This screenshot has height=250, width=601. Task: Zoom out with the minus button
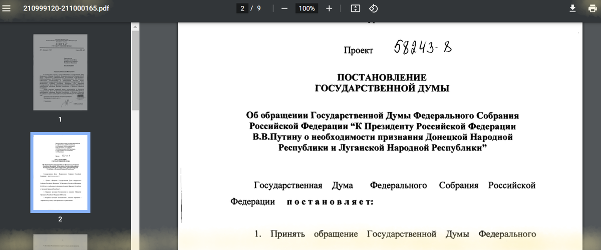[284, 8]
